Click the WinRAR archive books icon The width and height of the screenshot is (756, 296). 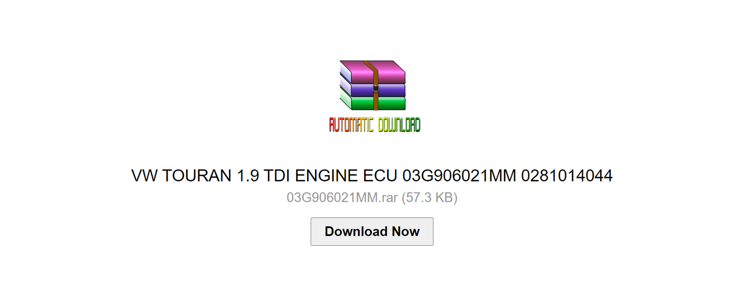point(373,86)
